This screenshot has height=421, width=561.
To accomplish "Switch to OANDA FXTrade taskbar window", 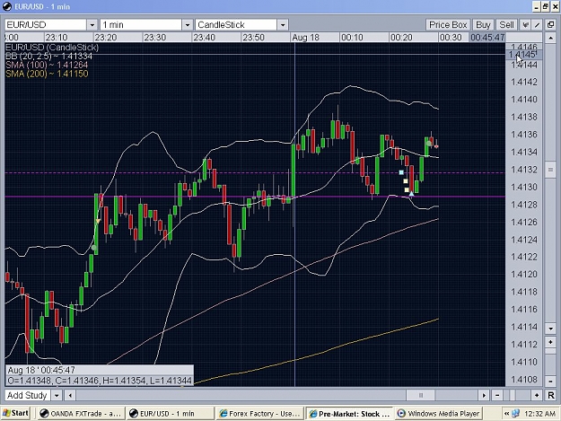I will pyautogui.click(x=81, y=414).
